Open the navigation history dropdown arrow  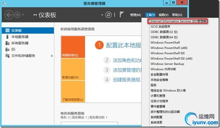(23, 15)
